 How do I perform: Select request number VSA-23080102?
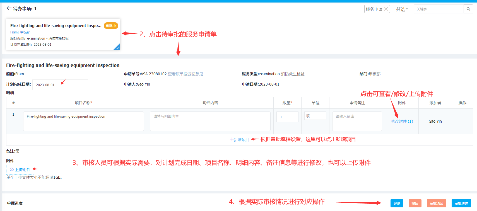pos(154,74)
